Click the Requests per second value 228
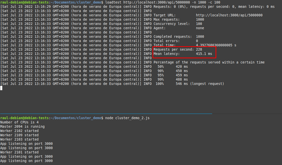The height and width of the screenshot is (165, 282). (x=199, y=49)
